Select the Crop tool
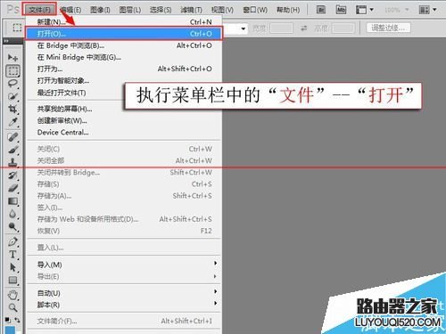The image size is (446, 334). click(x=12, y=109)
